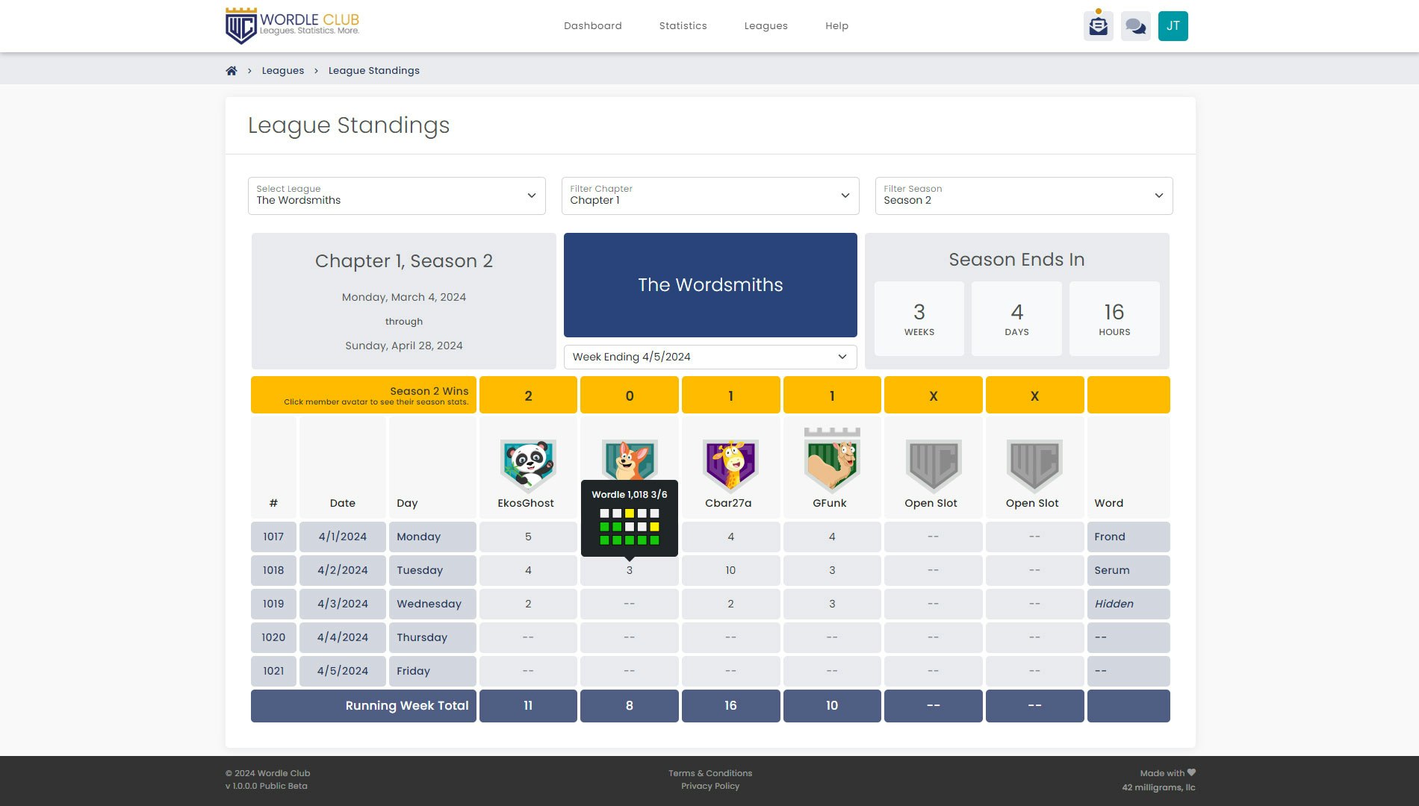Open the mail notifications icon
This screenshot has height=806, width=1419.
[x=1098, y=26]
